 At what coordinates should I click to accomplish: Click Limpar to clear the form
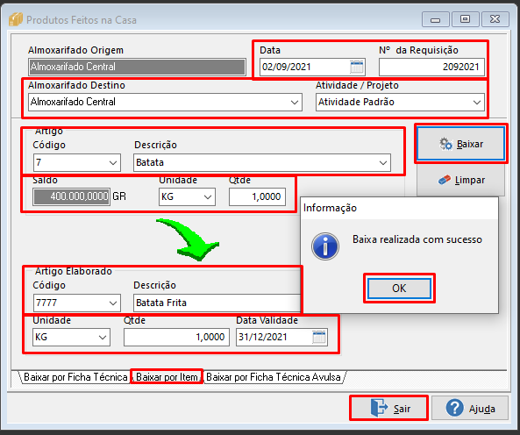(461, 180)
